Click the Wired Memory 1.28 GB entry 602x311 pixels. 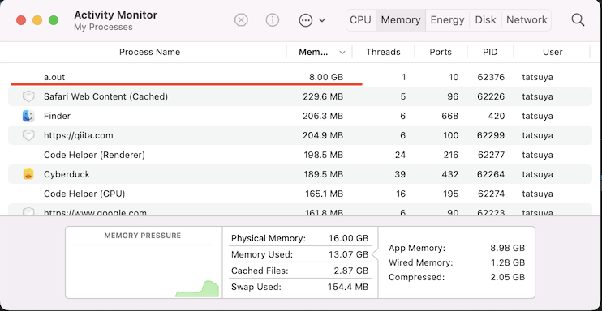[457, 262]
